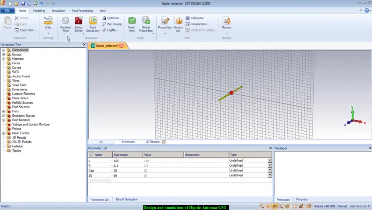Viewport: 372px width, 210px height.
Task: Open Type dropdown for parameter R
Action: tap(270, 165)
